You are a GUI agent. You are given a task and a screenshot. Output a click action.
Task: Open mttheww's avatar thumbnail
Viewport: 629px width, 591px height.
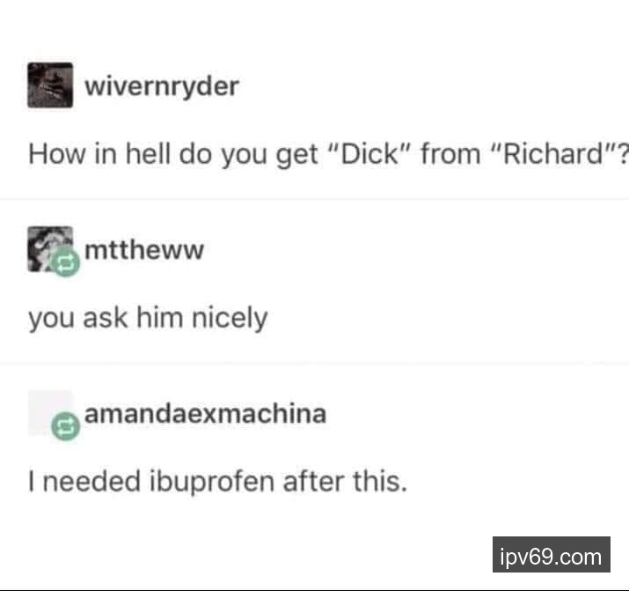click(50, 249)
